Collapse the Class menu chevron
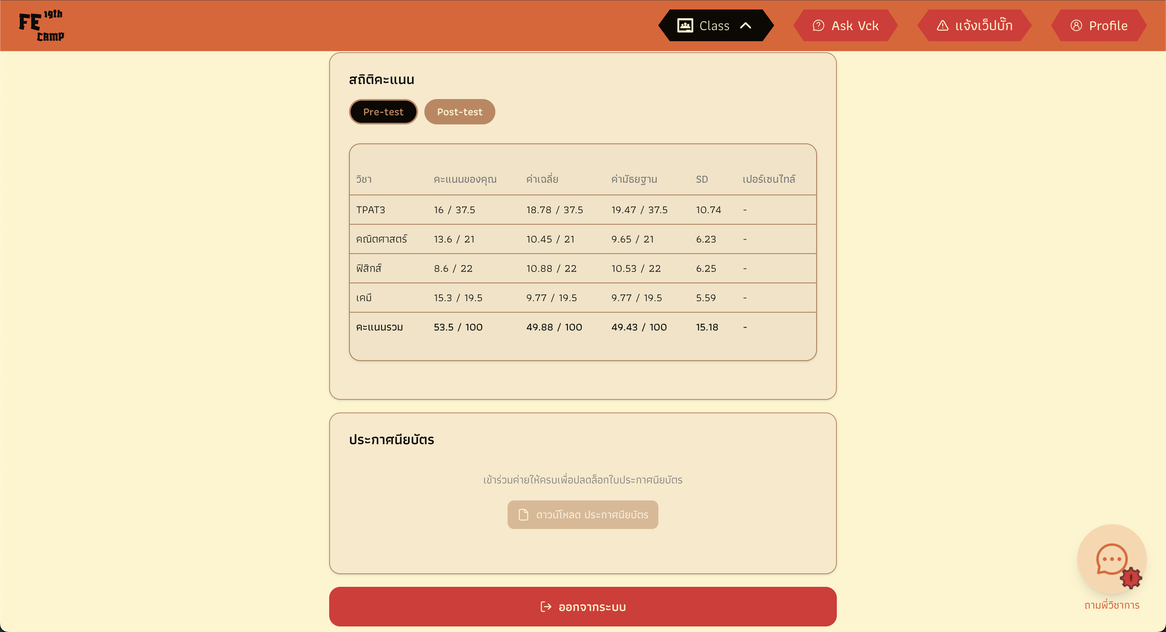This screenshot has height=632, width=1166. (746, 25)
